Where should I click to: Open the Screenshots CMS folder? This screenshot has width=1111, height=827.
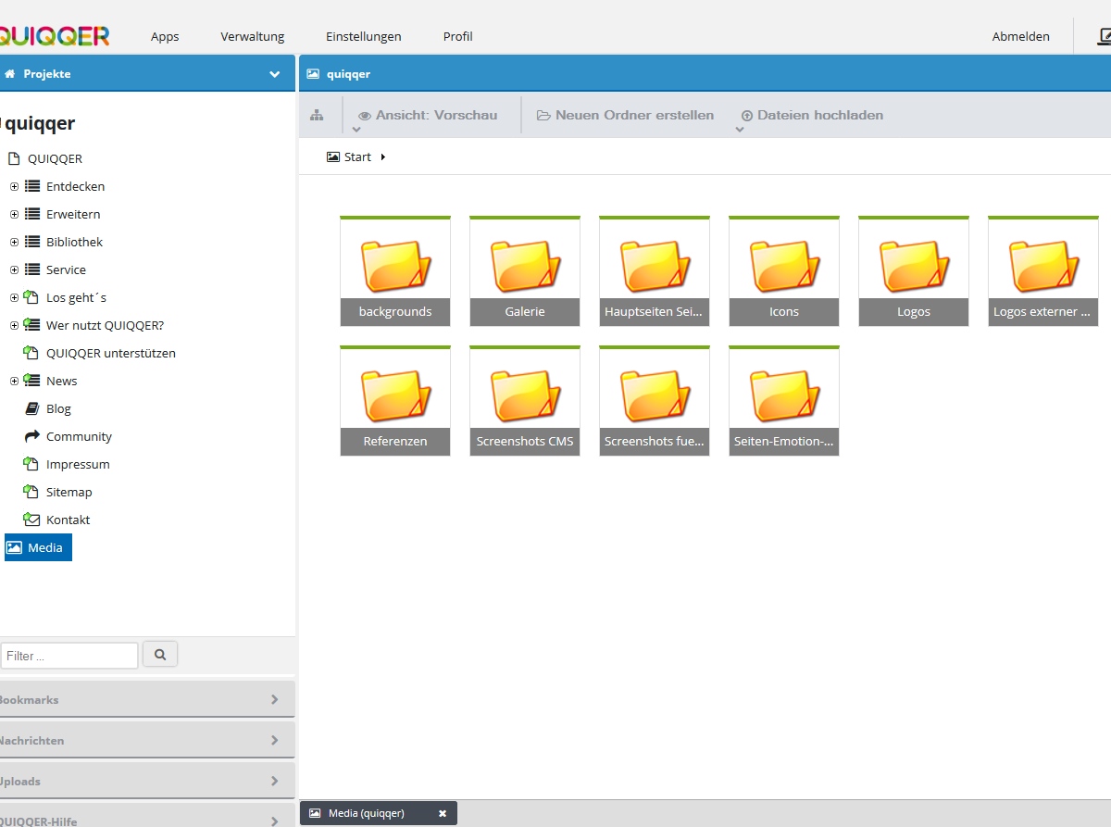[x=525, y=401]
